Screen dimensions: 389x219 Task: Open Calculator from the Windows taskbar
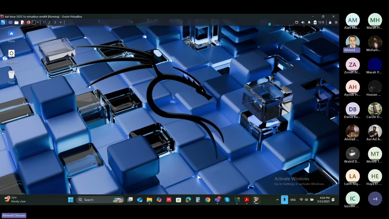(198, 200)
